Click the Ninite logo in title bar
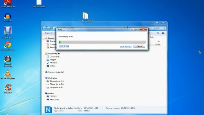204x115 pixels. click(x=58, y=30)
